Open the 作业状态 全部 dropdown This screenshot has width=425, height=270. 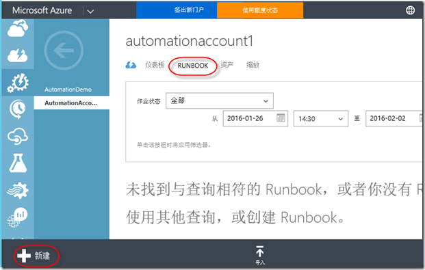(x=220, y=100)
